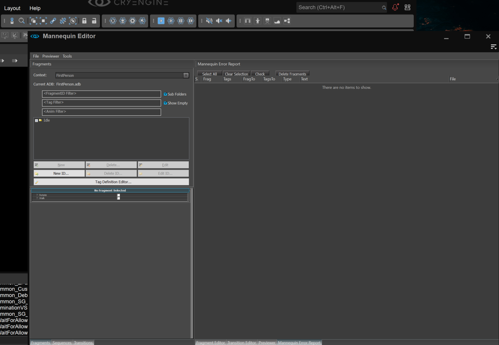Click the closed padlock lock icon
The image size is (499, 345).
point(84,21)
